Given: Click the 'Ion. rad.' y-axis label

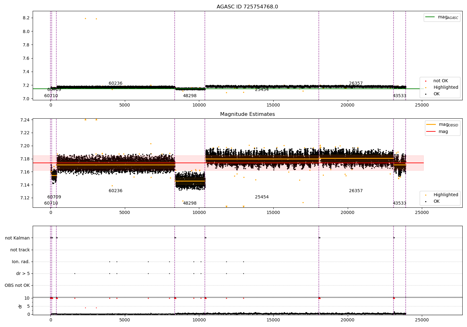Looking at the screenshot, I should pos(21,262).
